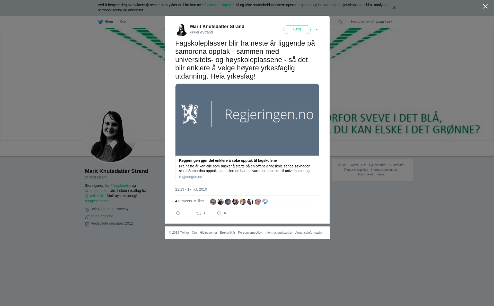Like the tweet with the heart icon
Viewport: 494px width, 306px height.
tap(219, 213)
